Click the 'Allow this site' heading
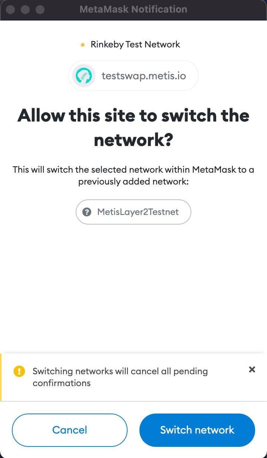 133,128
